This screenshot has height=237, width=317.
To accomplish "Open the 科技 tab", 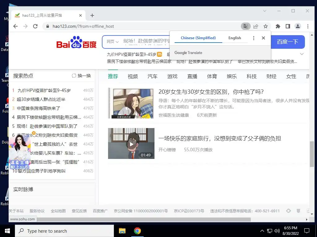I will pyautogui.click(x=251, y=77).
